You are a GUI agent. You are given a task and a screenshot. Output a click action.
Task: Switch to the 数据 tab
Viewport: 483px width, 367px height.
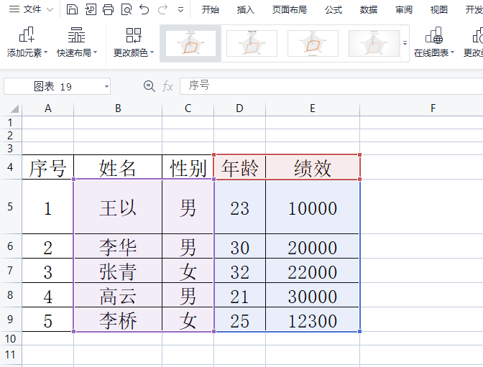click(369, 10)
